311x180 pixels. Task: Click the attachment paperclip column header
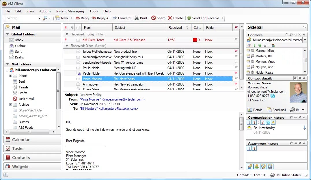[x=72, y=27]
